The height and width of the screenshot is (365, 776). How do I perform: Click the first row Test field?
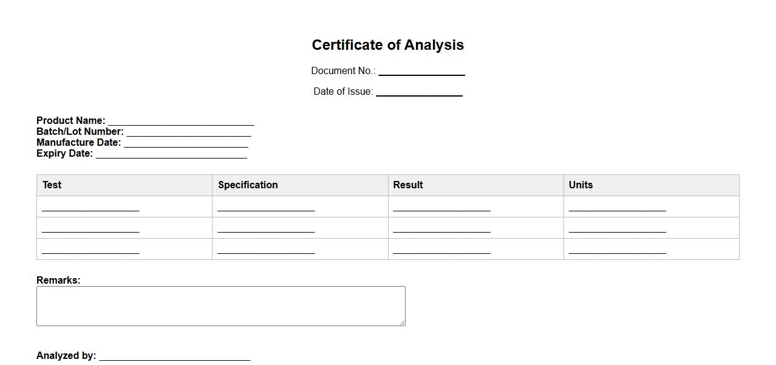coord(90,206)
